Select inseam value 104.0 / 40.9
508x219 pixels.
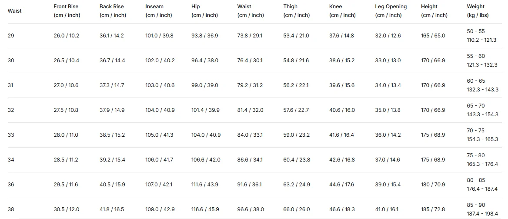point(160,110)
